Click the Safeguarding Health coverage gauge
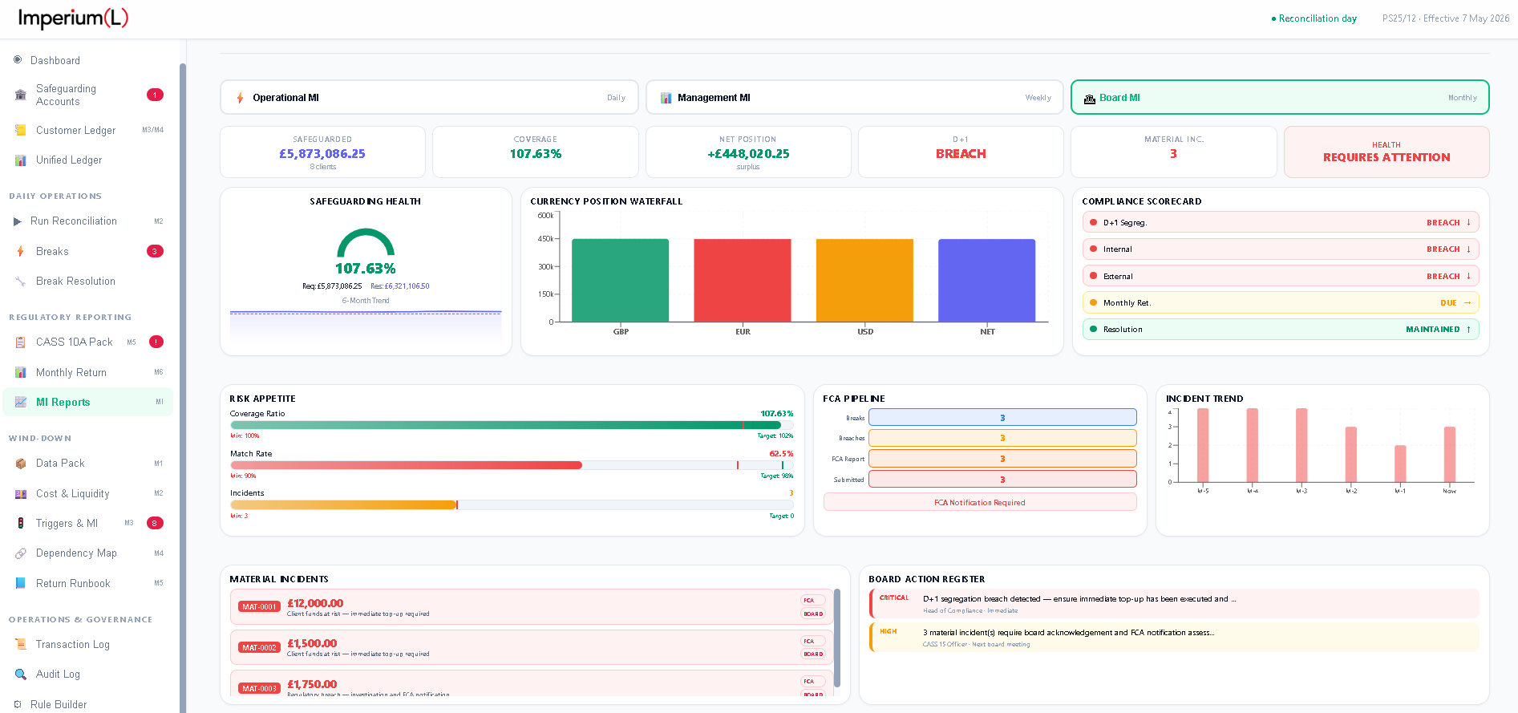This screenshot has height=713, width=1518. tap(366, 242)
